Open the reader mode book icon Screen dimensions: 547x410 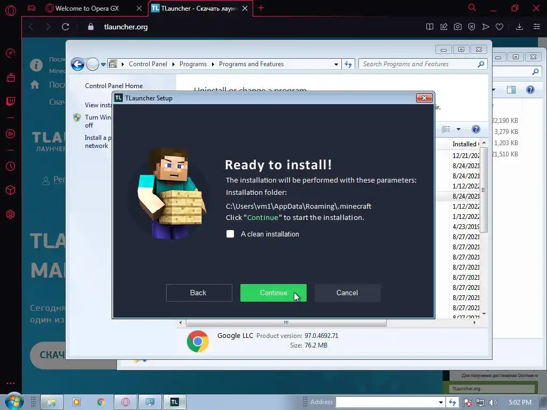(430, 27)
